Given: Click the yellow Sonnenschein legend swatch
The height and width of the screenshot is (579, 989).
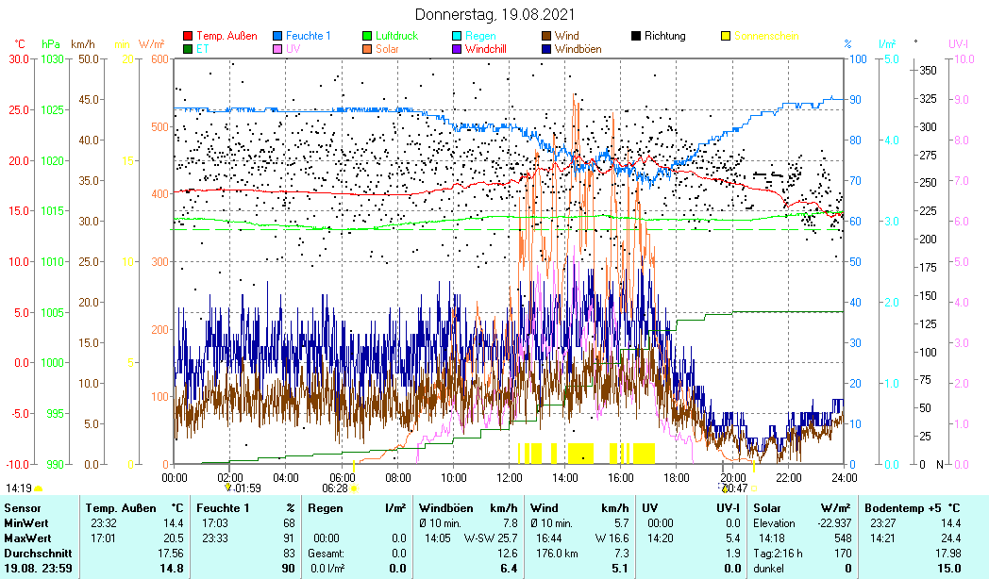Looking at the screenshot, I should pyautogui.click(x=726, y=36).
